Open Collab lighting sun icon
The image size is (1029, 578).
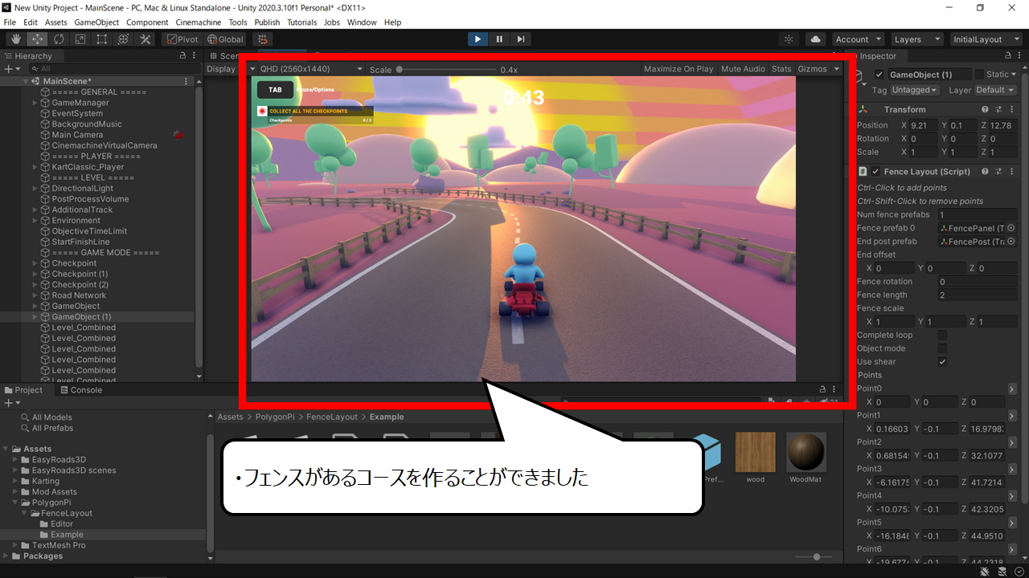click(x=789, y=39)
